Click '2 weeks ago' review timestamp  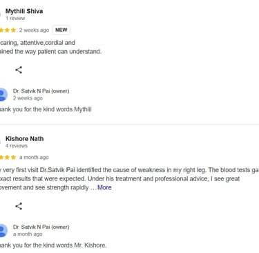[x=34, y=30]
